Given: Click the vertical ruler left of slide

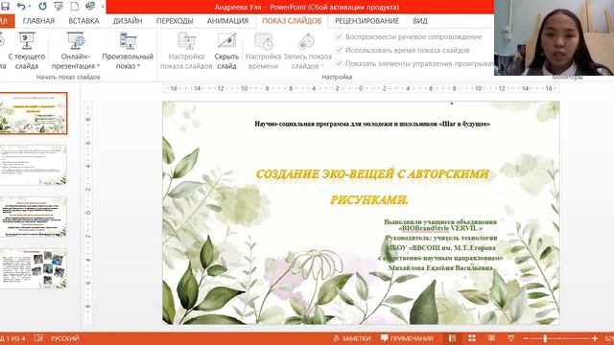Looking at the screenshot, I should (88, 213).
